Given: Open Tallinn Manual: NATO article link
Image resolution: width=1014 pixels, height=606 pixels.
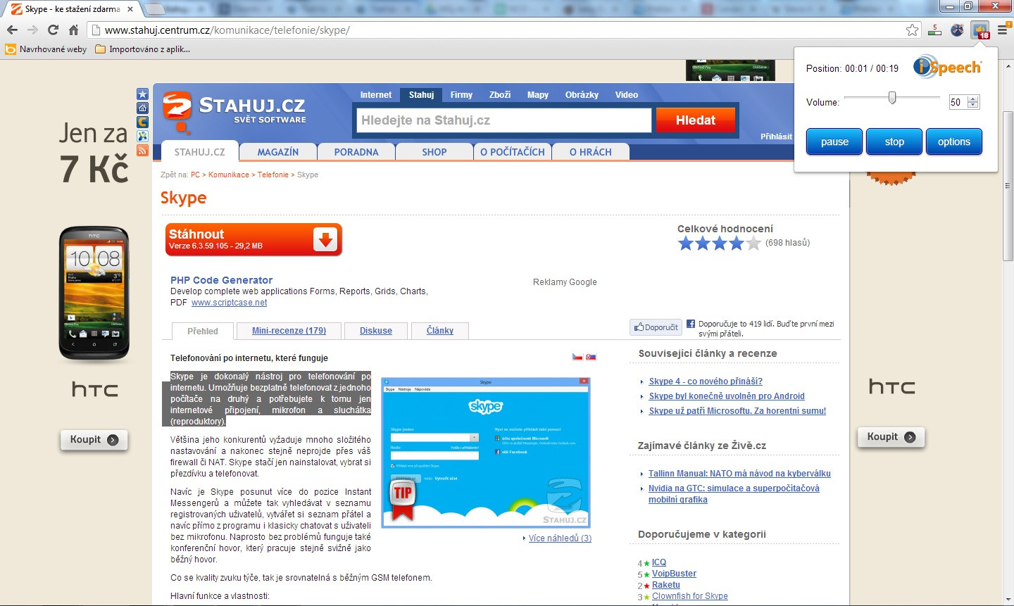Looking at the screenshot, I should [739, 474].
